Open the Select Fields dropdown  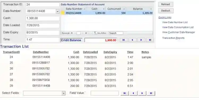64,93
